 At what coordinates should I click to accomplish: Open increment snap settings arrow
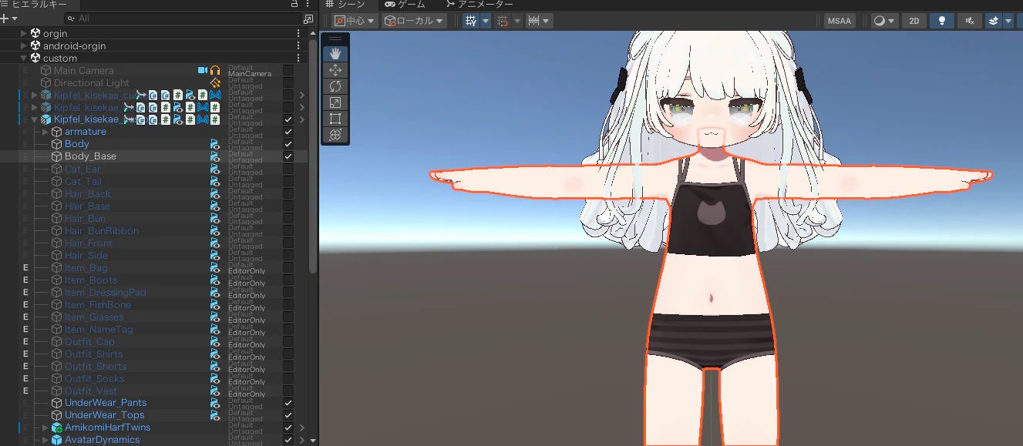pos(547,21)
